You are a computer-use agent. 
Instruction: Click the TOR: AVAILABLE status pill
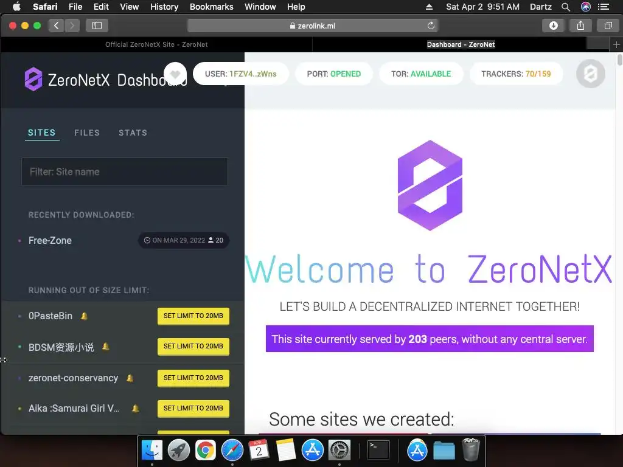pyautogui.click(x=421, y=74)
